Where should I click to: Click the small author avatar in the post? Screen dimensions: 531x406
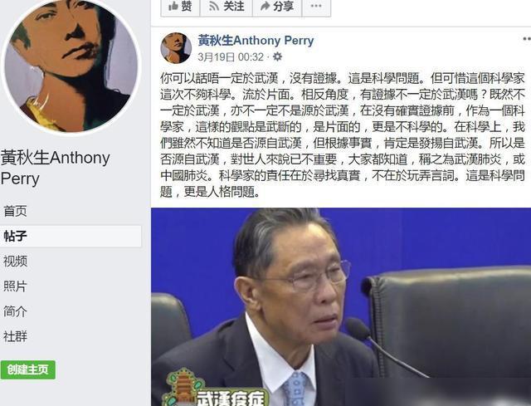pyautogui.click(x=176, y=48)
